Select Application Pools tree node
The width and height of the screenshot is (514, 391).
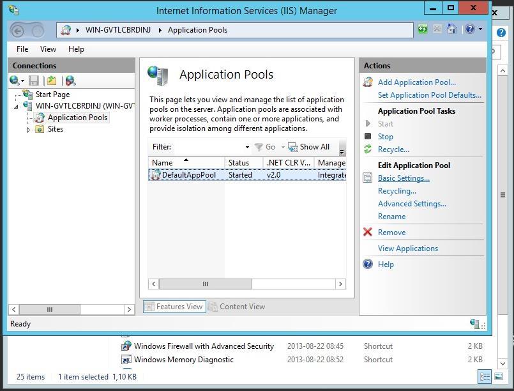[77, 118]
